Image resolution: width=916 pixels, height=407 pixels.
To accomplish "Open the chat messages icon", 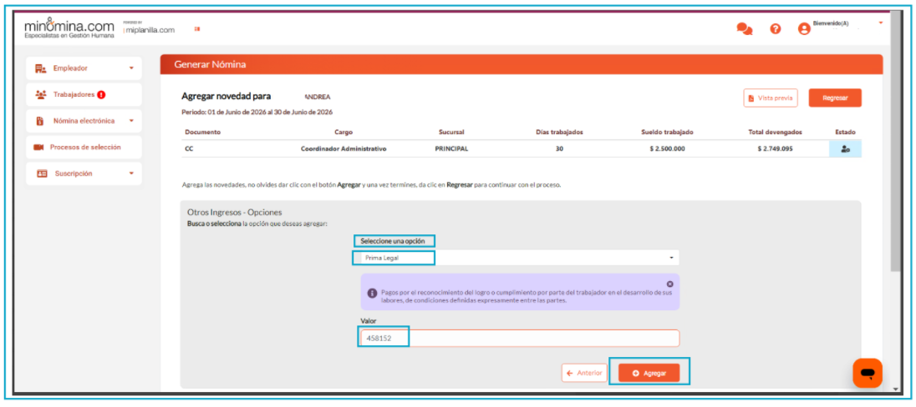I will click(744, 28).
